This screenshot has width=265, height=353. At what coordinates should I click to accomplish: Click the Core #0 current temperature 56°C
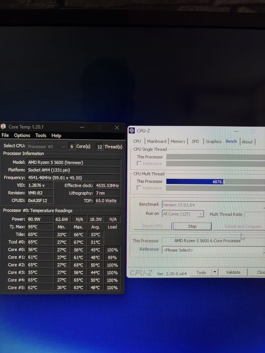(x=40, y=250)
